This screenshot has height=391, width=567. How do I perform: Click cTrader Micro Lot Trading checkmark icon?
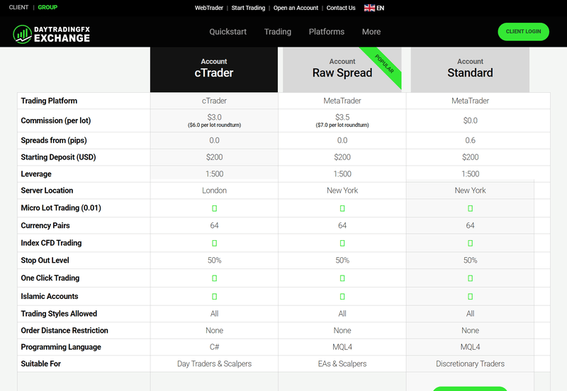coord(215,208)
